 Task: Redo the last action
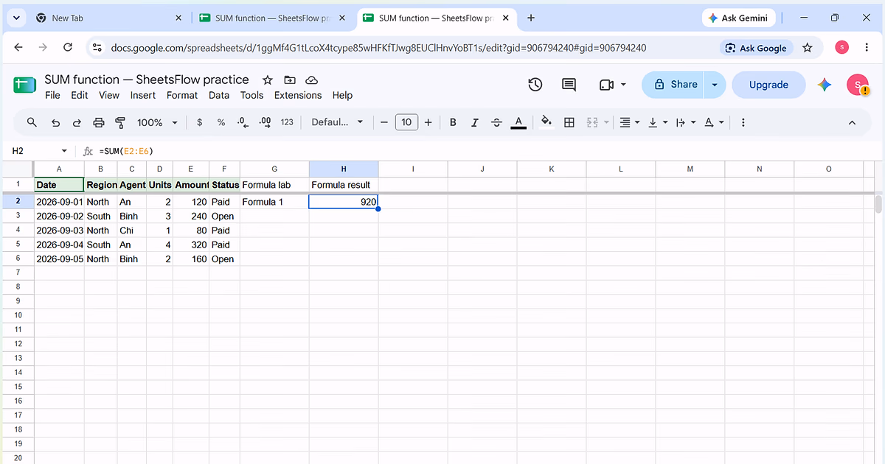pos(77,122)
